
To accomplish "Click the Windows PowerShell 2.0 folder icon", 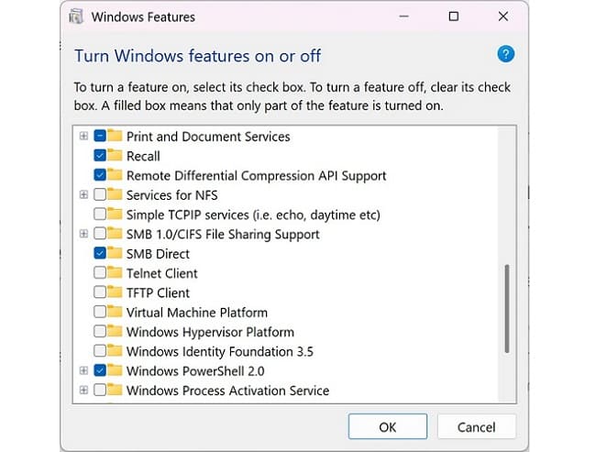I will coord(115,370).
